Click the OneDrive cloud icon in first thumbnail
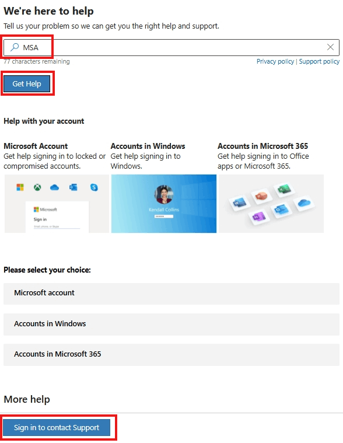 coord(54,187)
